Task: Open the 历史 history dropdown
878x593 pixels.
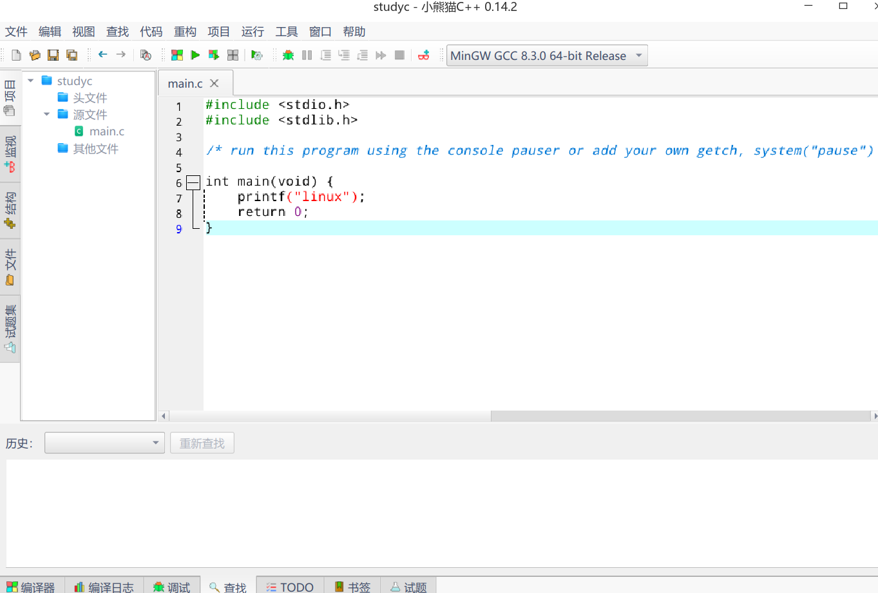Action: point(104,443)
